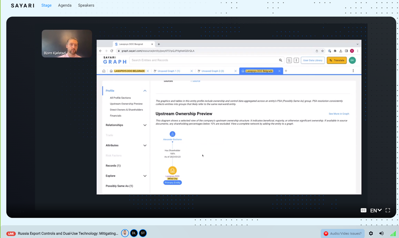This screenshot has height=238, width=399.
Task: Open the Chrome three-dot menu
Action: (x=358, y=51)
